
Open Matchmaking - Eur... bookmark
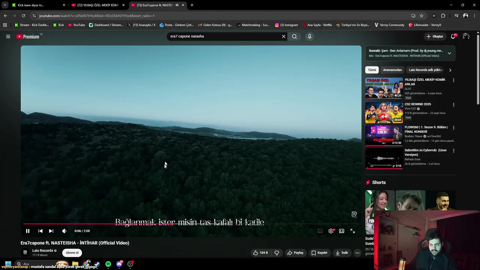point(253,25)
